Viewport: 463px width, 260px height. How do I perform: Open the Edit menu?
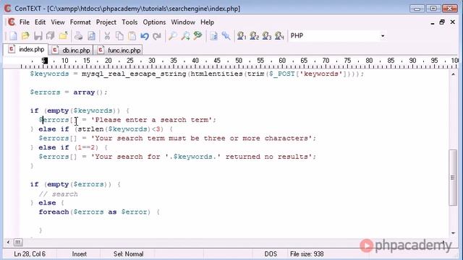pos(41,22)
